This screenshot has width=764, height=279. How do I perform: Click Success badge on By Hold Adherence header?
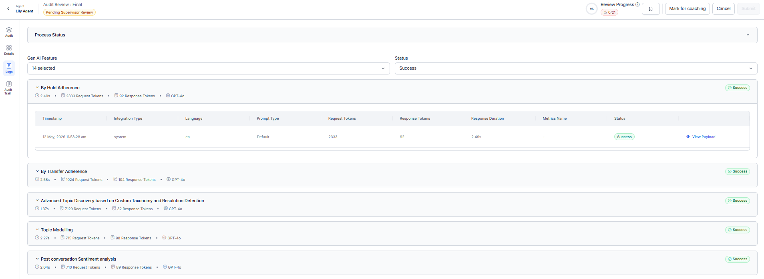(x=737, y=88)
